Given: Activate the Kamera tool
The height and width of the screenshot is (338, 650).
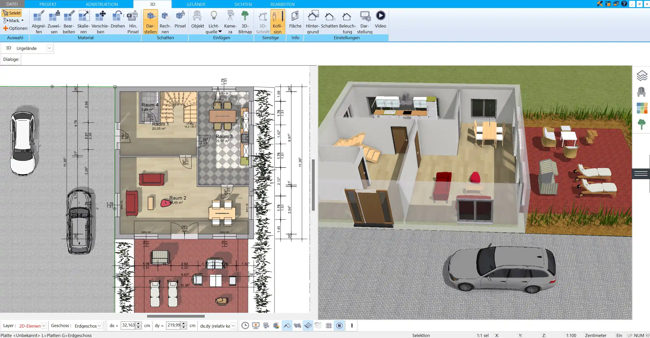Looking at the screenshot, I should [230, 22].
